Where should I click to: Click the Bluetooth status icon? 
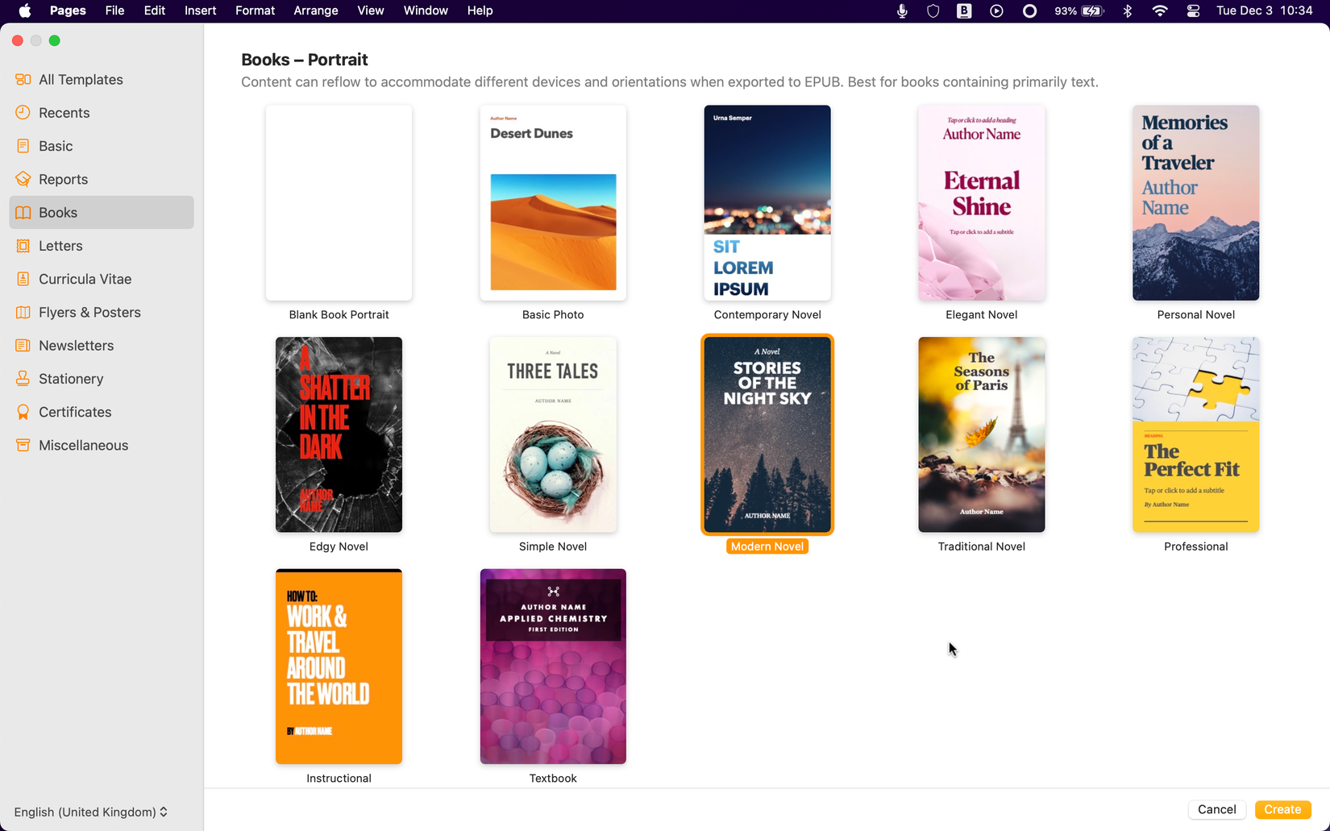click(1127, 10)
